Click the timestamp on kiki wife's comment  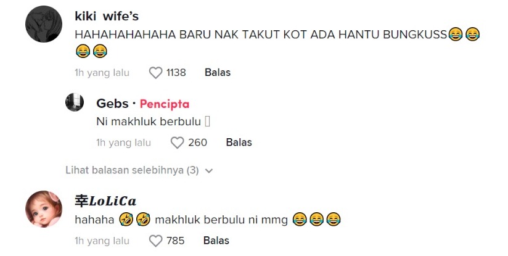point(102,73)
